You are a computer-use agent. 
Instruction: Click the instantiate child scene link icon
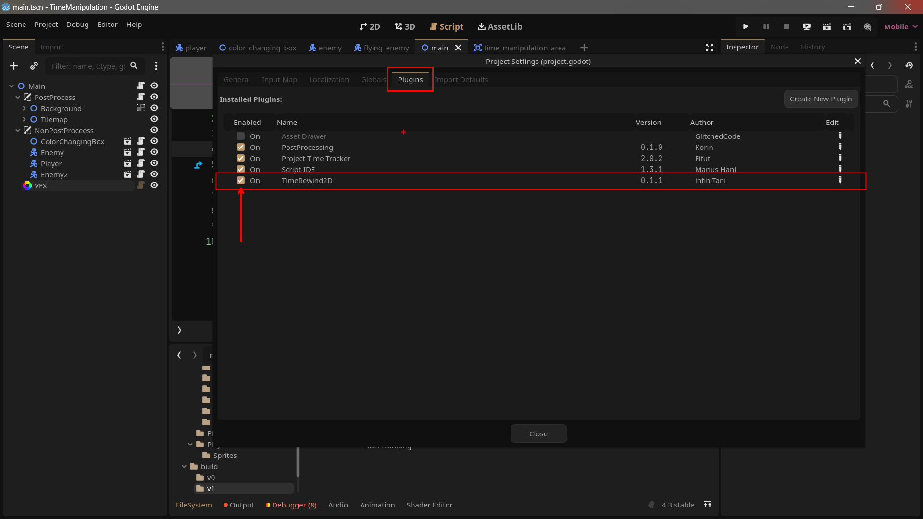click(x=34, y=66)
